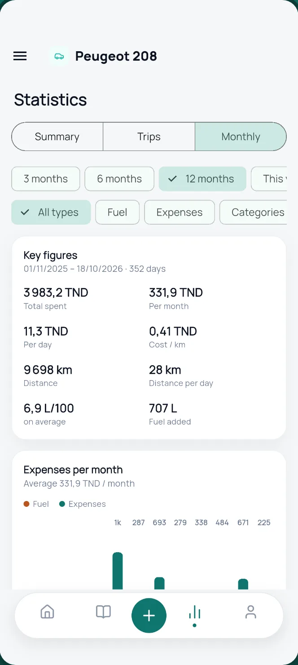This screenshot has width=298, height=665.
Task: Click the 11,3 TND per day value
Action: [46, 331]
